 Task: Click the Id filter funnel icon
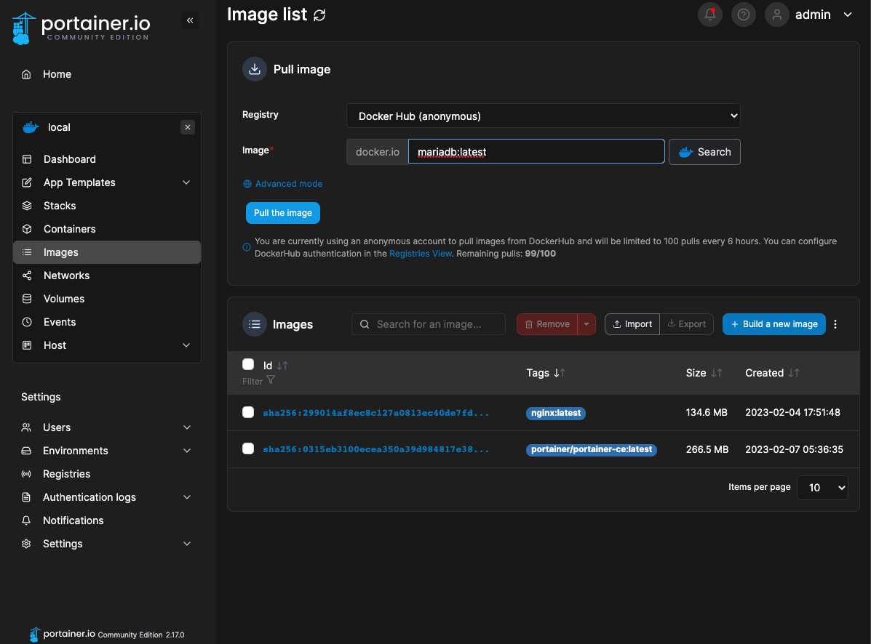271,380
